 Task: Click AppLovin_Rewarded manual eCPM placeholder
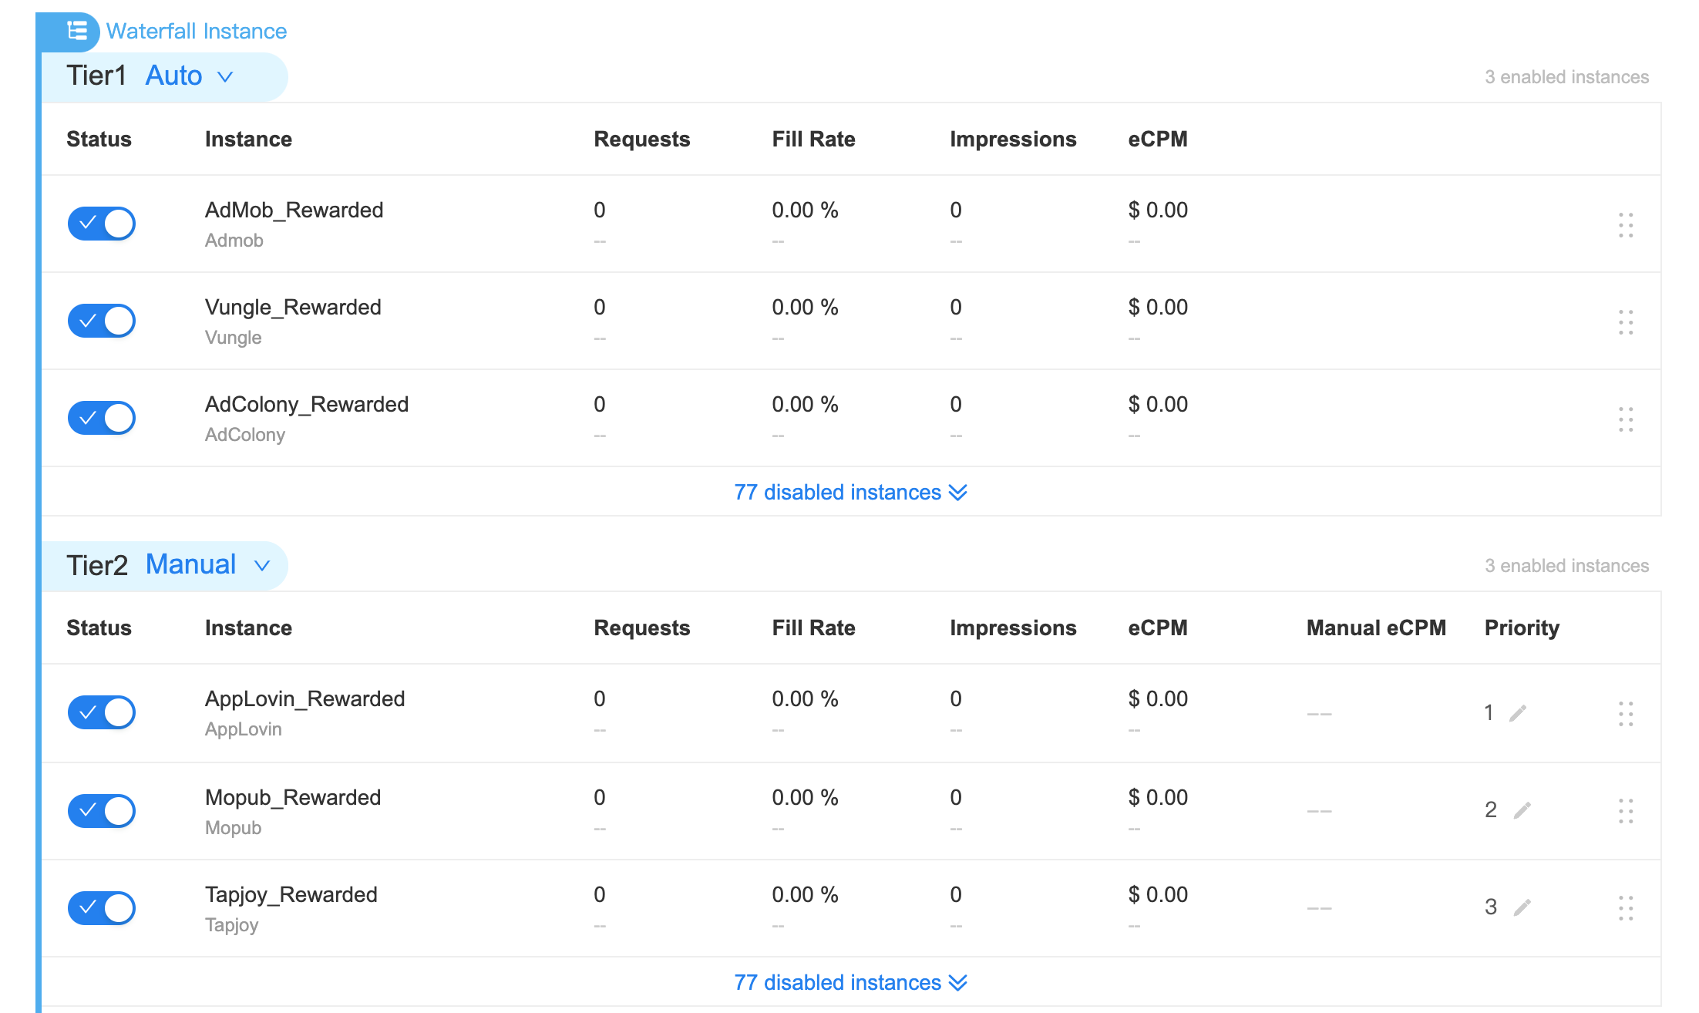pyautogui.click(x=1319, y=714)
